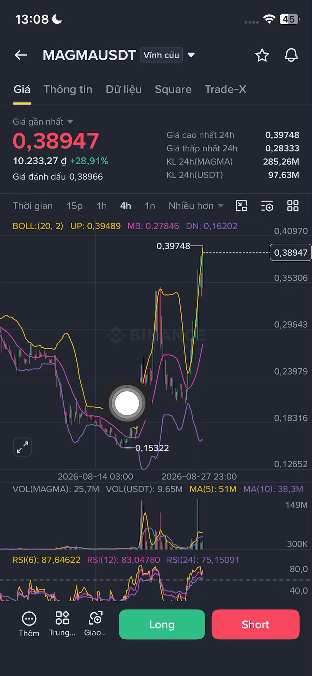
Task: Tap the VOL(USDT): 9,65M label
Action: pos(144,489)
